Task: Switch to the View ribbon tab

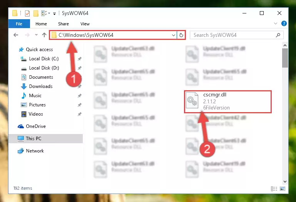Action: tap(85, 24)
